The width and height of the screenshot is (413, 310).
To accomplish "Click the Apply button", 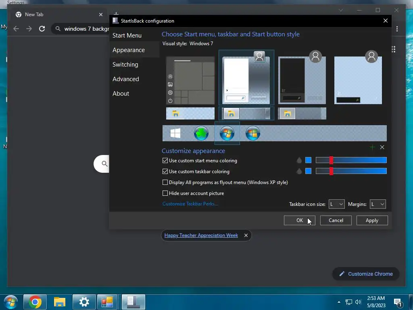I will point(372,220).
